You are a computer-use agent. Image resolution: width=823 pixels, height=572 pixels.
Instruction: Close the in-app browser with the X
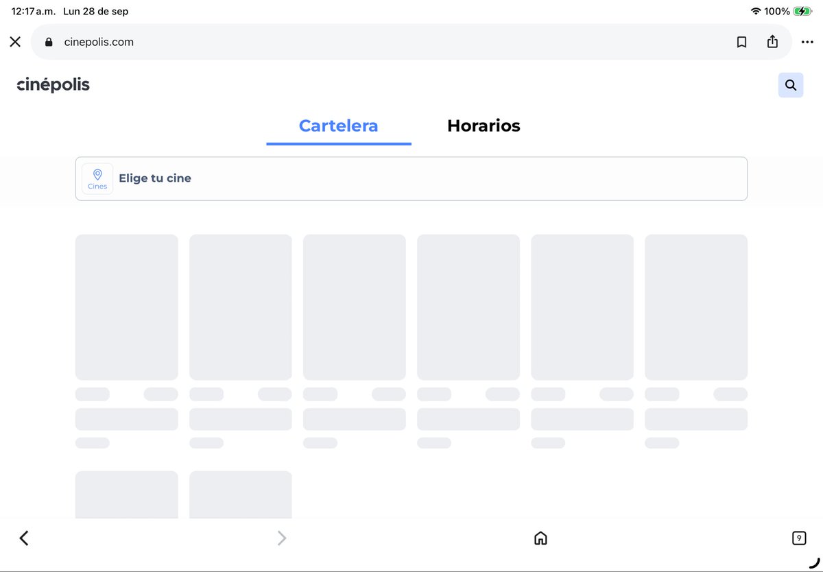coord(15,42)
